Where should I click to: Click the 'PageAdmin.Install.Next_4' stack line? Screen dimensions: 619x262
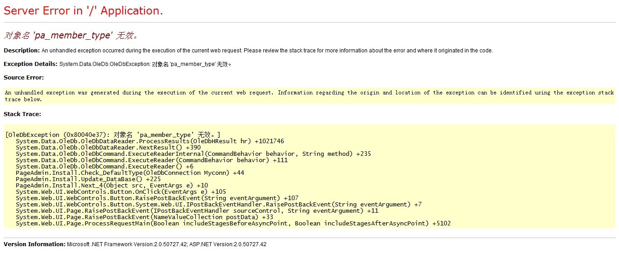click(111, 186)
